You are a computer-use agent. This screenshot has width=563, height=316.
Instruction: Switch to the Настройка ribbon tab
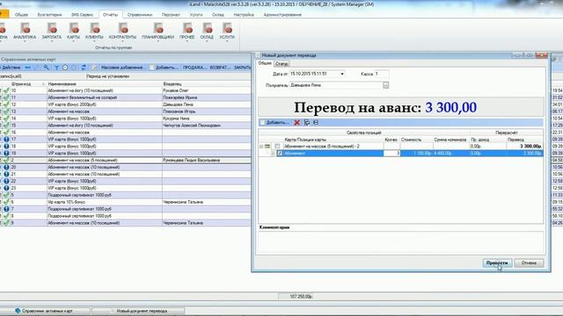(x=244, y=15)
